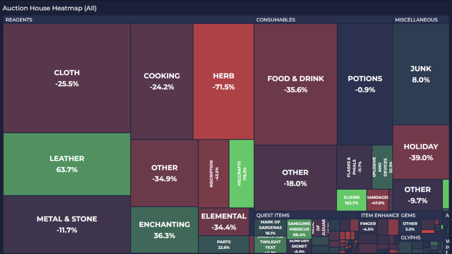Open the Leather 63.7% tile
The height and width of the screenshot is (254, 452).
pyautogui.click(x=67, y=164)
